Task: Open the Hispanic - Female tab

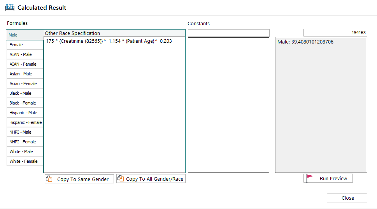Action: point(25,122)
